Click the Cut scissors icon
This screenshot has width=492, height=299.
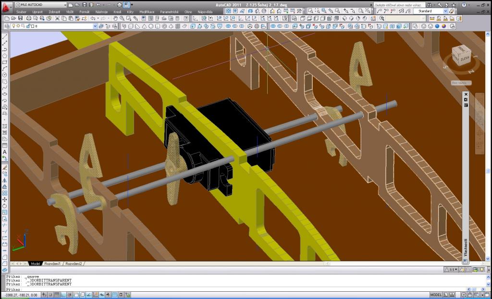(x=57, y=18)
